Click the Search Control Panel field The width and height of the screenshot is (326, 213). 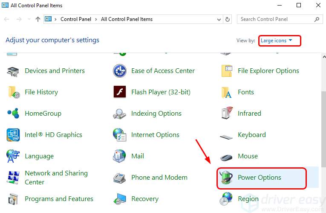pos(280,19)
